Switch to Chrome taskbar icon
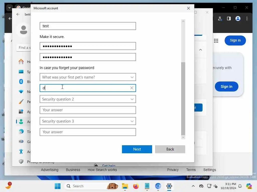 [158, 186]
